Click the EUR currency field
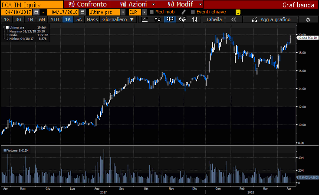This screenshot has width=319, height=195. coord(135,12)
